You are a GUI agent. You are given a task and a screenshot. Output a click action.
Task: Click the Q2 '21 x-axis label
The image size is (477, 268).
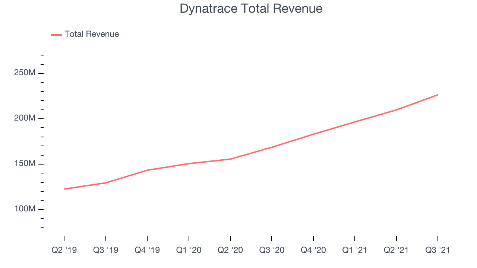[397, 250]
